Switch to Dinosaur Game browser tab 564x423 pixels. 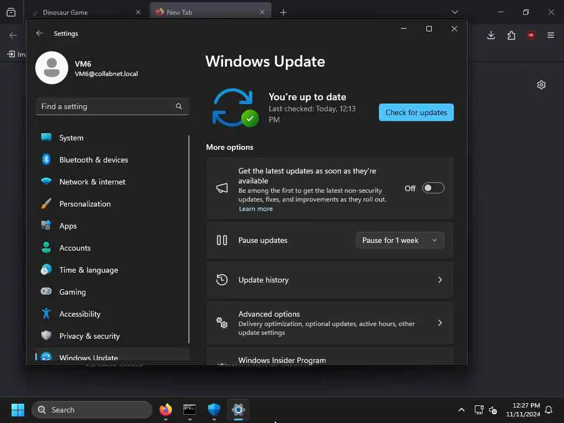pyautogui.click(x=85, y=13)
